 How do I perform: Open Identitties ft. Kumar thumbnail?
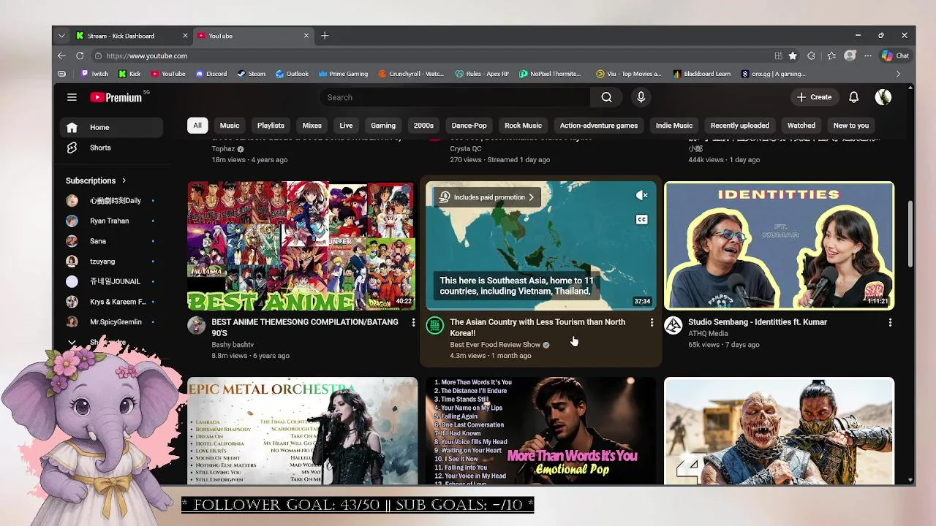coord(779,246)
